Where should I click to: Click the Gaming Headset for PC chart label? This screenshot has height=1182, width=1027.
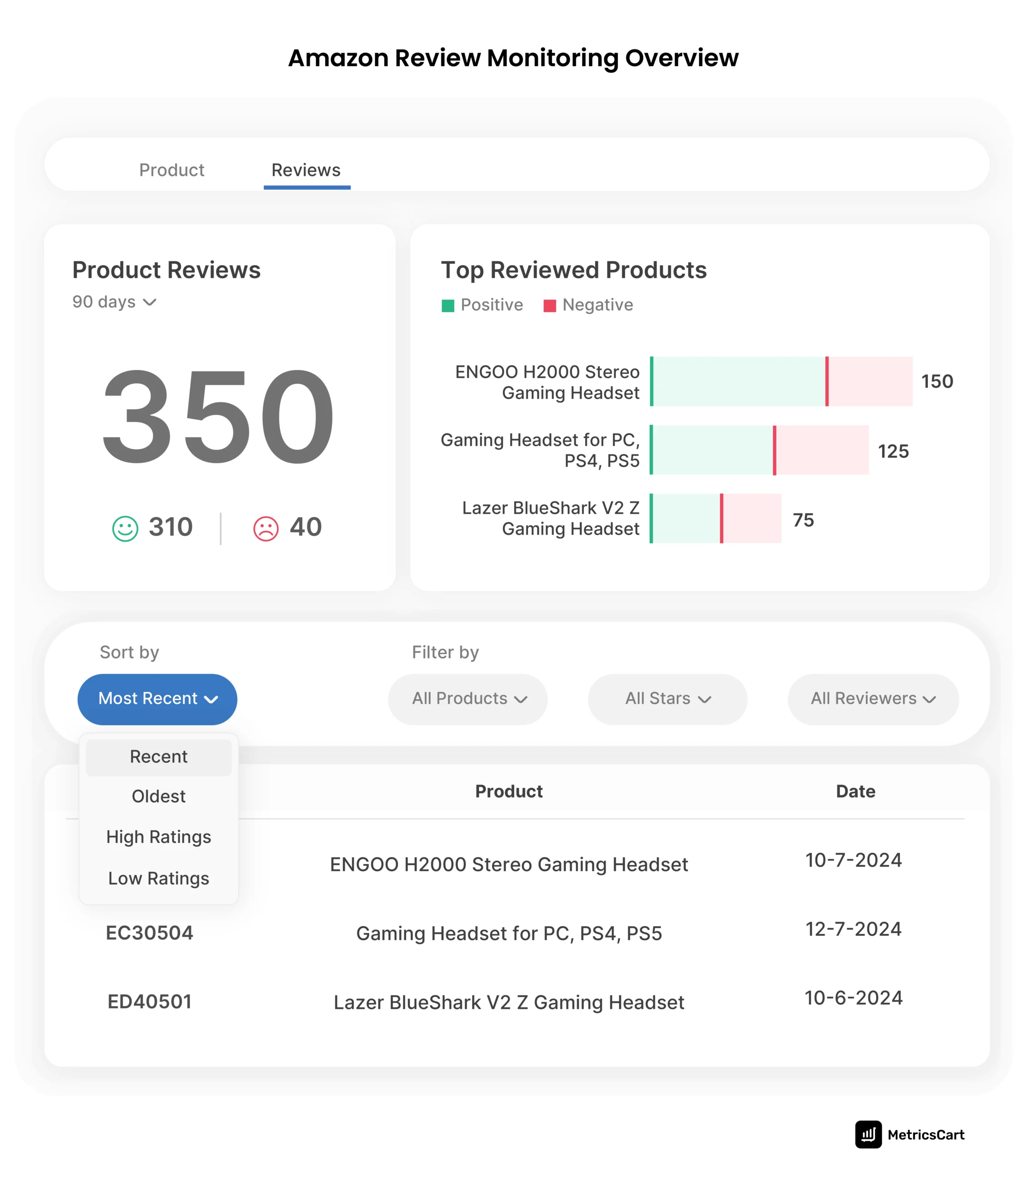pos(540,451)
